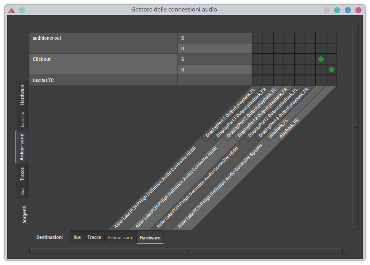Open the vertical Hardware sources tab
The height and width of the screenshot is (265, 370).
click(22, 94)
